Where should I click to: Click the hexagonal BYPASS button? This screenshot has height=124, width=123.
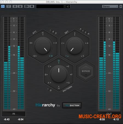[x=86, y=71]
